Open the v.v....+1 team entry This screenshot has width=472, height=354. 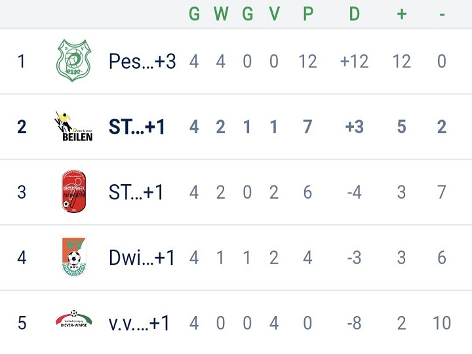pyautogui.click(x=139, y=323)
